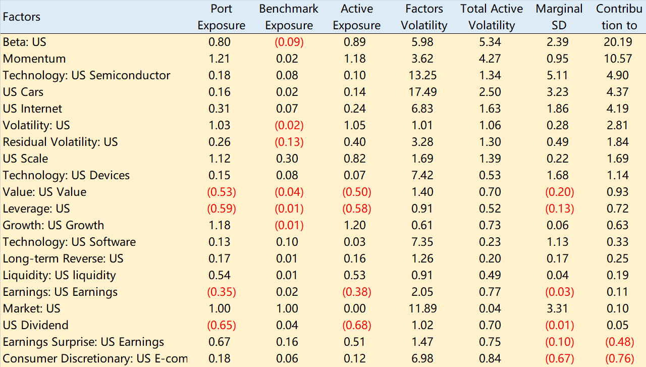Click the Momentum factor row label
646x367 pixels.
[34, 59]
